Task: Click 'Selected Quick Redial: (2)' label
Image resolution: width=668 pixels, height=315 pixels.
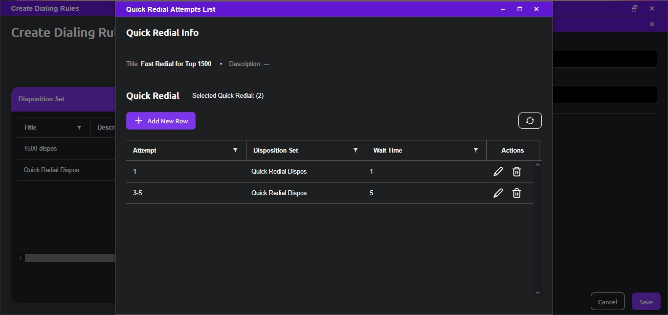Action: coord(228,96)
